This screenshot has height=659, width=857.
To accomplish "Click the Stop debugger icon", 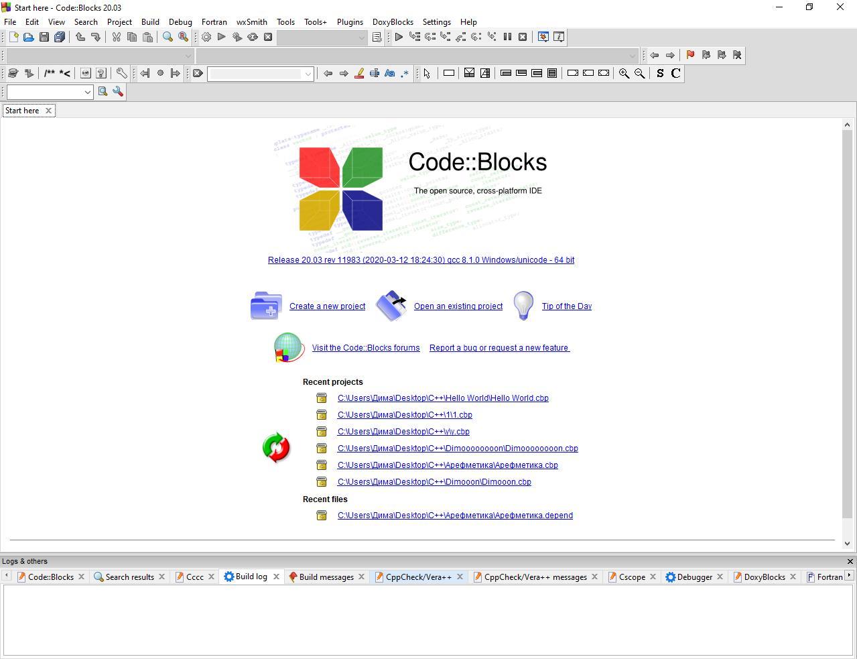I will click(x=523, y=38).
